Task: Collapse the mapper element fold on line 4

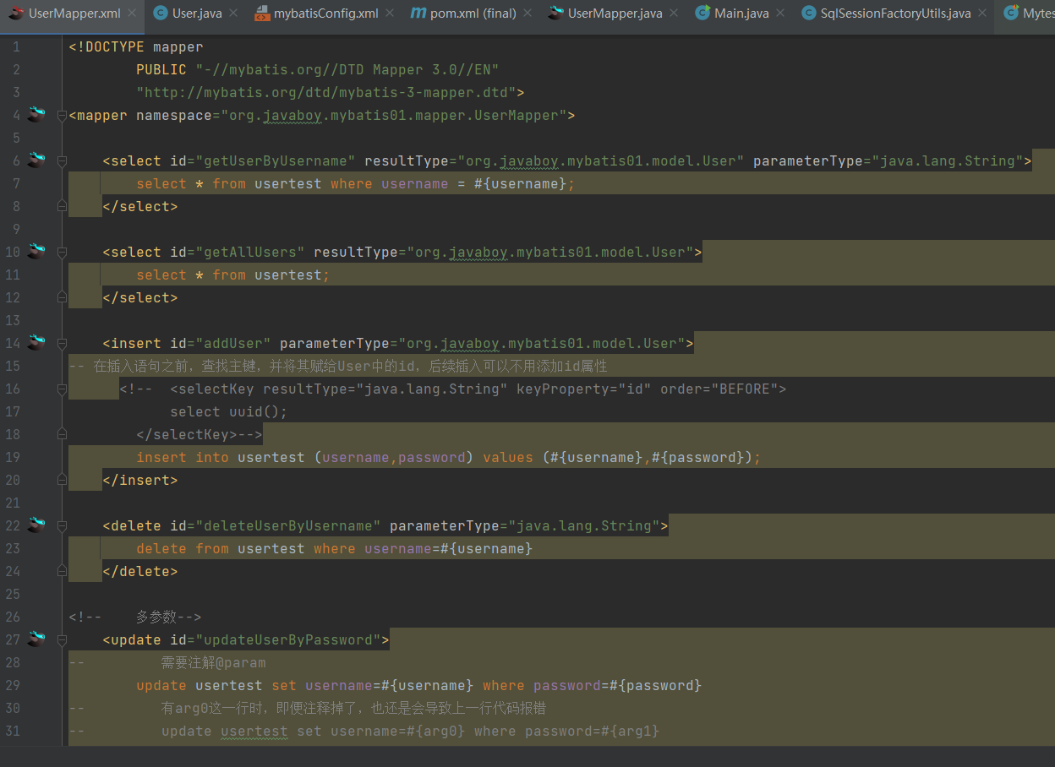Action: tap(62, 116)
